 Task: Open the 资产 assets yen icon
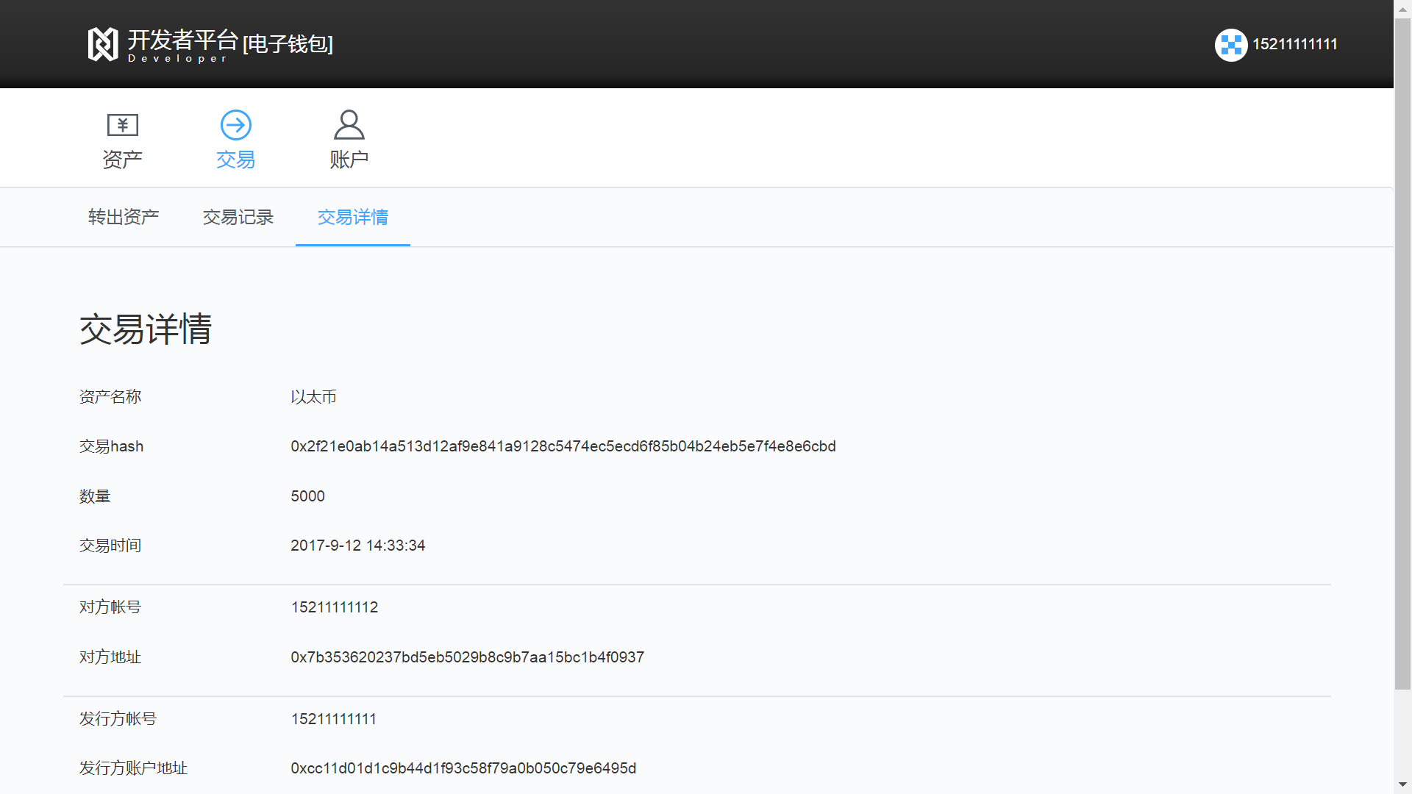pyautogui.click(x=122, y=125)
